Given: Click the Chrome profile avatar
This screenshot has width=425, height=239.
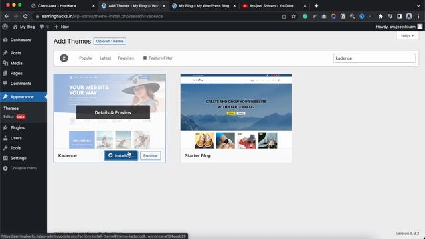Looking at the screenshot, I should tap(409, 16).
